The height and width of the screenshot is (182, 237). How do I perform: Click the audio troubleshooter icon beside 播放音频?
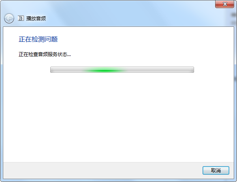pyautogui.click(x=21, y=18)
